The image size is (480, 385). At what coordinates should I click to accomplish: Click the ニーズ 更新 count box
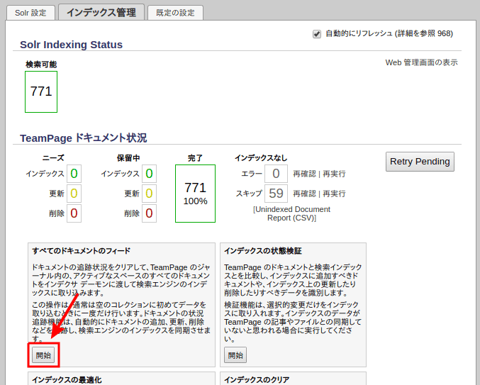74,194
